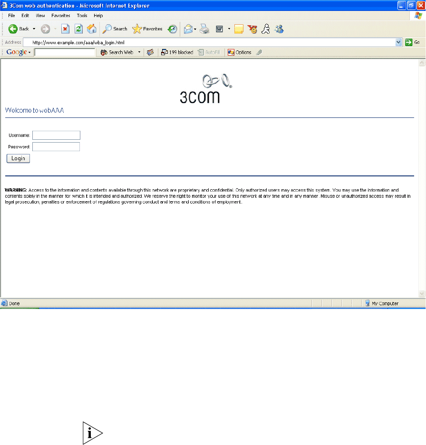Open the Help menu
426x445 pixels.
point(98,16)
